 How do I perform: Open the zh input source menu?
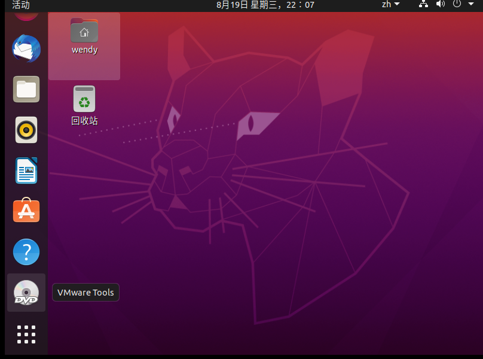pos(390,4)
